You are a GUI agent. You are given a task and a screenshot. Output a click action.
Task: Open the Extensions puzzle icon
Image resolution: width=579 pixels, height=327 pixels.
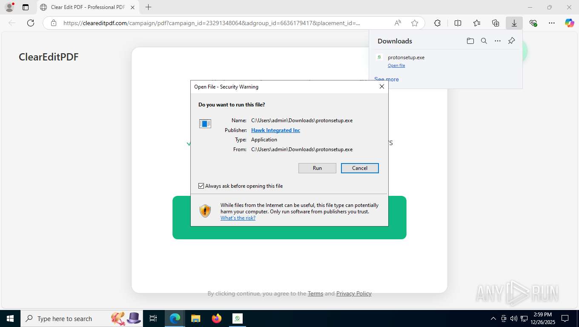click(x=437, y=23)
